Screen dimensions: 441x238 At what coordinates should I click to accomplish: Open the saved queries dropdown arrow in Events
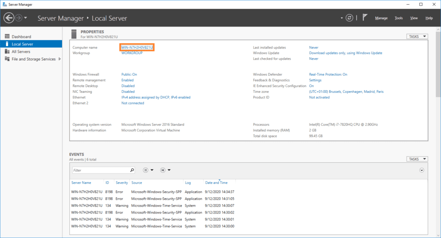pyautogui.click(x=169, y=170)
